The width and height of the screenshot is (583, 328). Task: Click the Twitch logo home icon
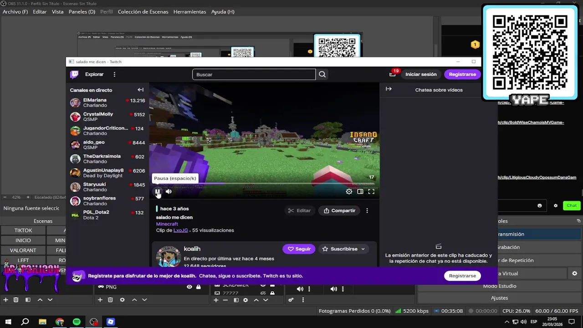pos(74,74)
